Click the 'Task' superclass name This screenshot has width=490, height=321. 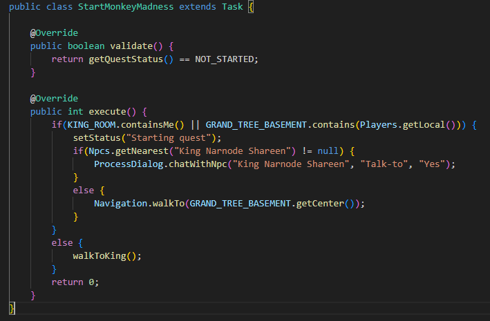pyautogui.click(x=232, y=6)
